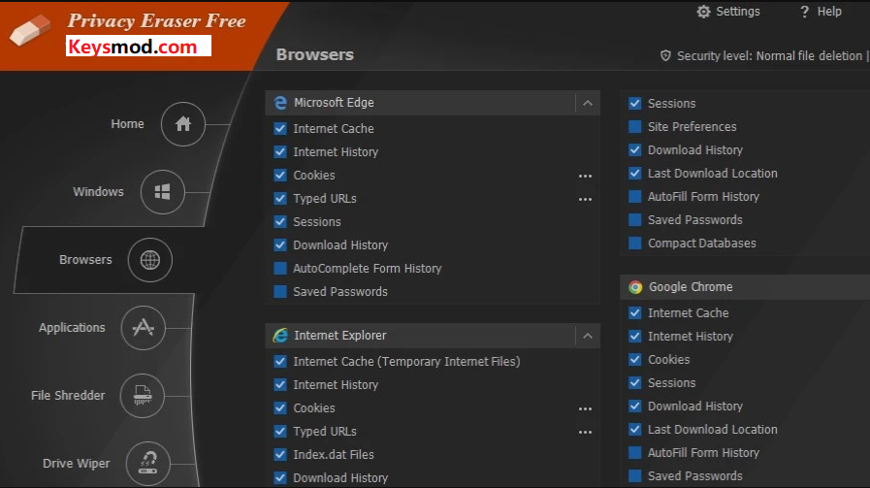The width and height of the screenshot is (870, 488).
Task: Uncheck Edge Internet History checkbox
Action: pyautogui.click(x=280, y=152)
